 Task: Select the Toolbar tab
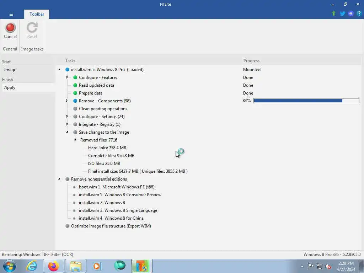37,14
